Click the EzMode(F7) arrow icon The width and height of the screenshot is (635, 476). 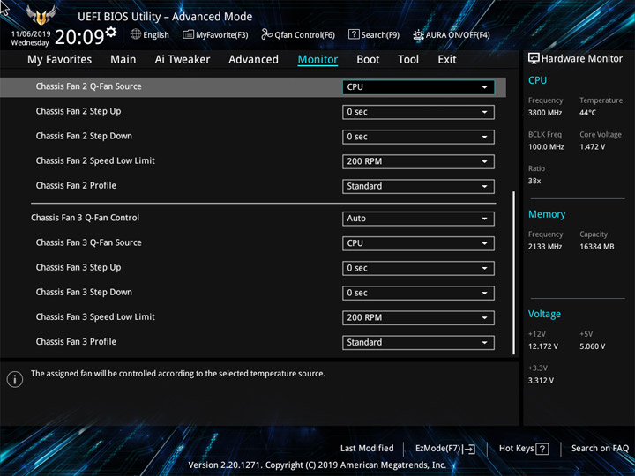[469, 449]
